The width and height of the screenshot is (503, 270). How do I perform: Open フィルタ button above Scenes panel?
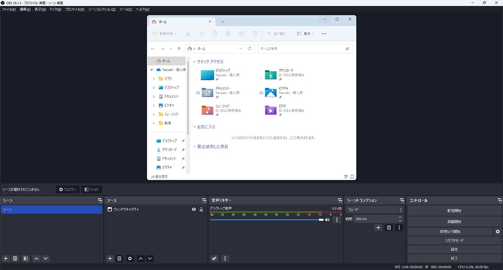tap(91, 190)
